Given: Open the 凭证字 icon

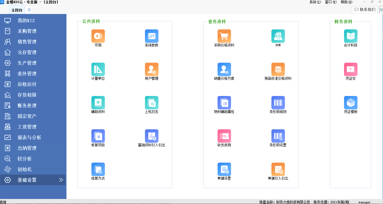Looking at the screenshot, I should 351,69.
